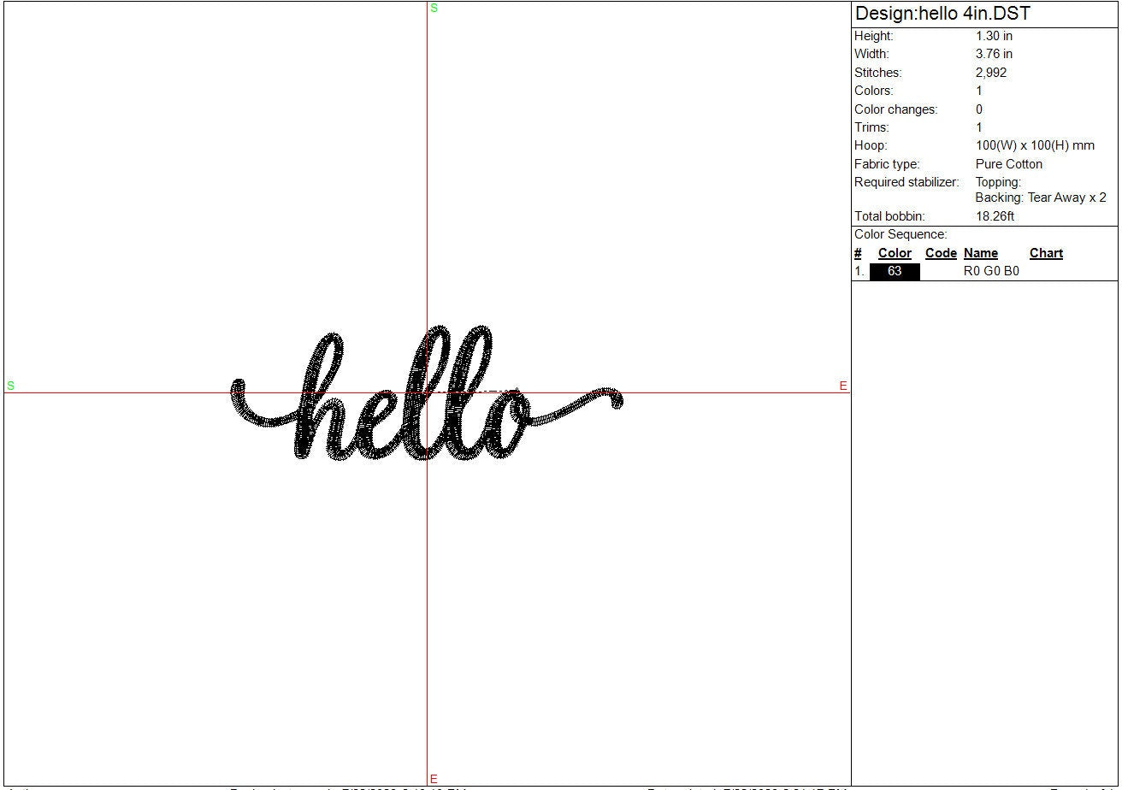The height and width of the screenshot is (790, 1122).
Task: Click the green S marker on left edge
Action: (x=10, y=386)
